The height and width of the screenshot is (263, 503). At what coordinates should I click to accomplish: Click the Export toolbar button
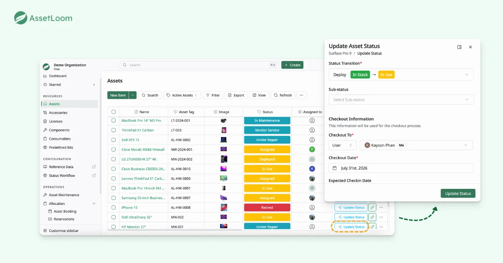tap(236, 95)
